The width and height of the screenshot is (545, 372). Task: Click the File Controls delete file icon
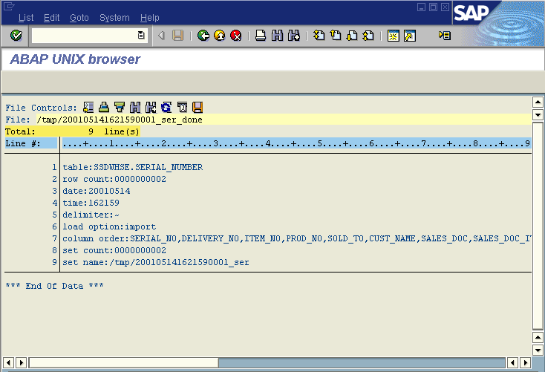(x=182, y=108)
